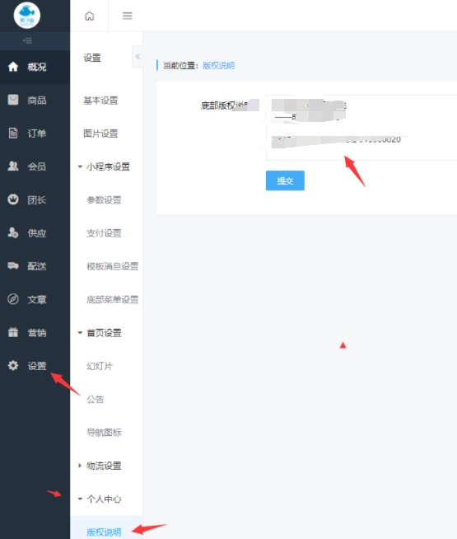Select 基本设置 menu item

click(100, 101)
